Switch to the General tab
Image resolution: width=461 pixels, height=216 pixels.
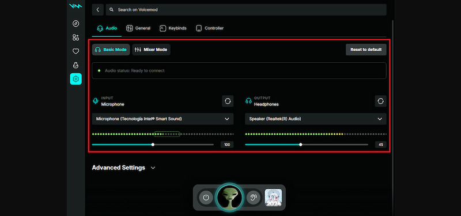(x=138, y=28)
